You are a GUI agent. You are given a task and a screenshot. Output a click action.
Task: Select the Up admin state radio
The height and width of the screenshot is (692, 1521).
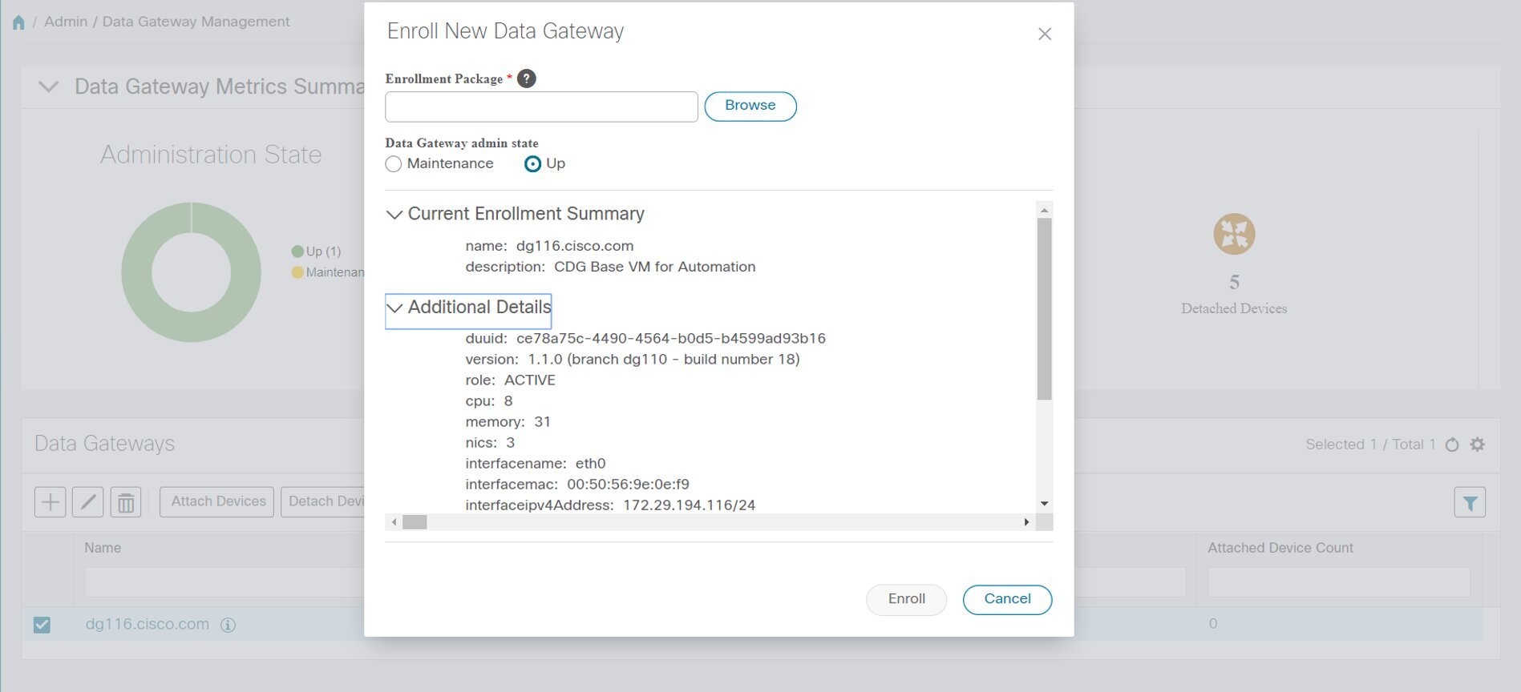[x=532, y=164]
